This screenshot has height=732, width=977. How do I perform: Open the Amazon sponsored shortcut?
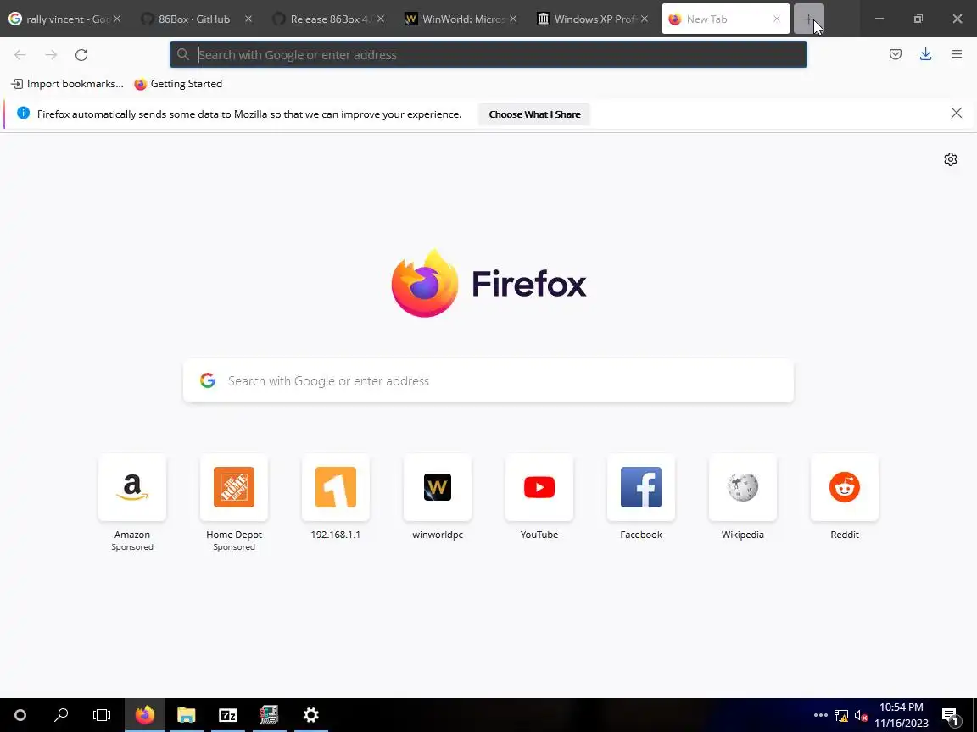tap(132, 487)
